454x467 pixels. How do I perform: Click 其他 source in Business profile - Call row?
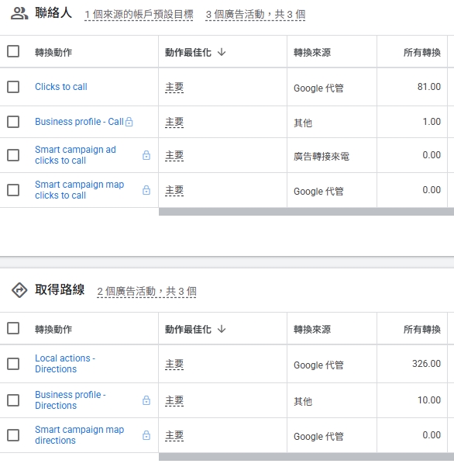point(303,123)
